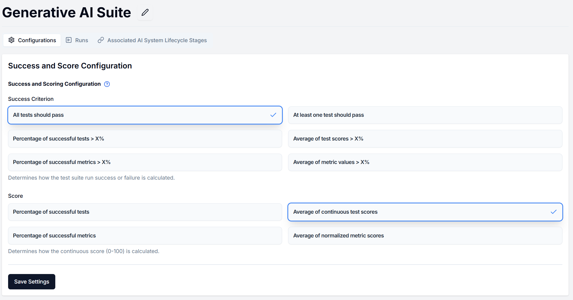The image size is (573, 300).
Task: Open help via the question mark icon
Action: (x=107, y=84)
